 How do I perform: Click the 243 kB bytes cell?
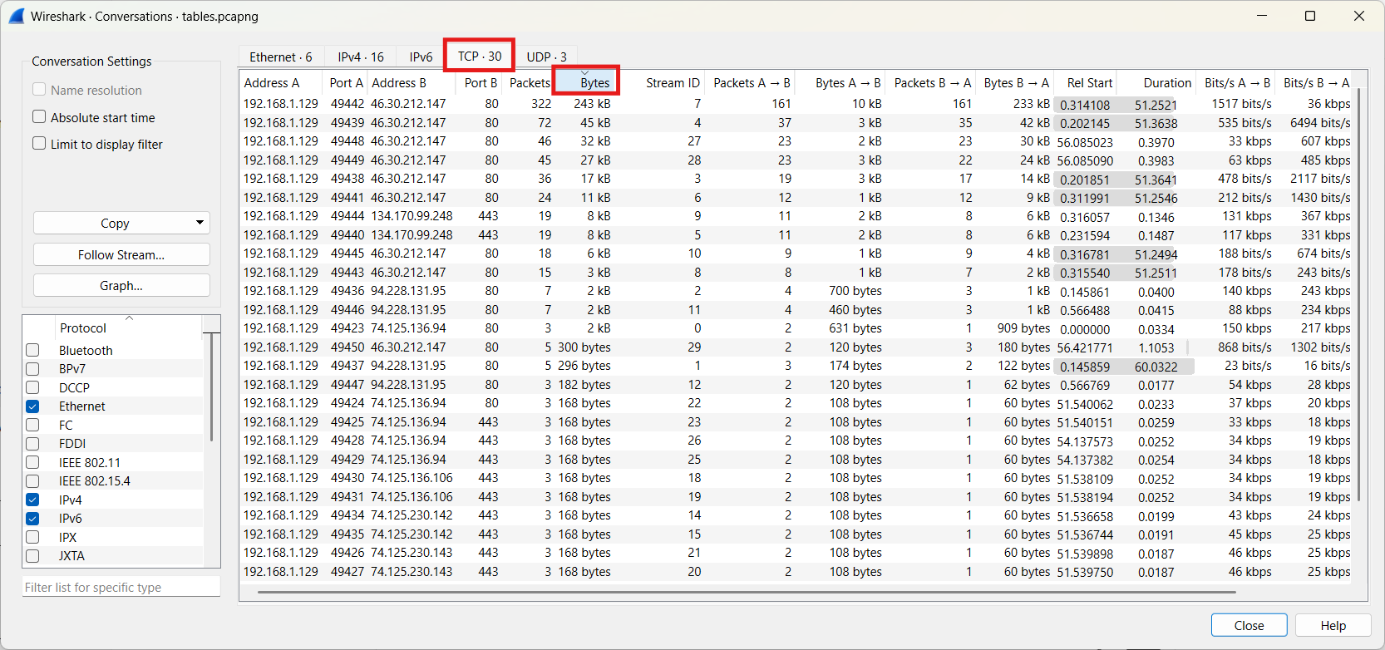point(592,104)
